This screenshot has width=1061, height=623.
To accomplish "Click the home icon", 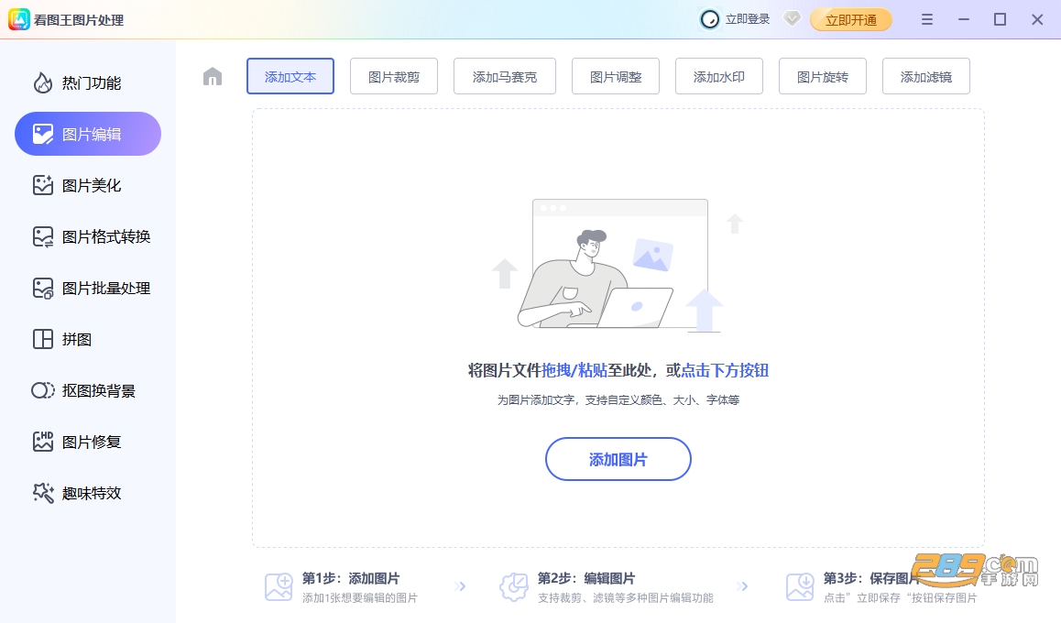I will (x=213, y=76).
